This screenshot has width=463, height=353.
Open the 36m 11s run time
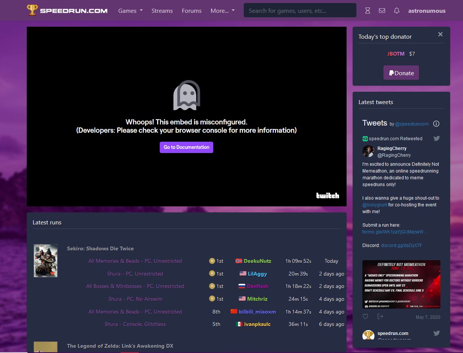(x=298, y=324)
